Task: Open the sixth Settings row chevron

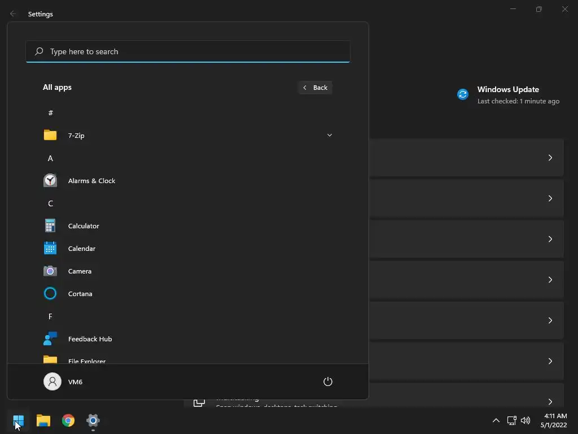Action: click(x=550, y=361)
